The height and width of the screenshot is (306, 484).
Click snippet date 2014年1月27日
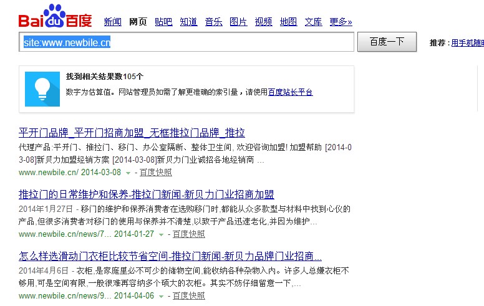click(46, 209)
